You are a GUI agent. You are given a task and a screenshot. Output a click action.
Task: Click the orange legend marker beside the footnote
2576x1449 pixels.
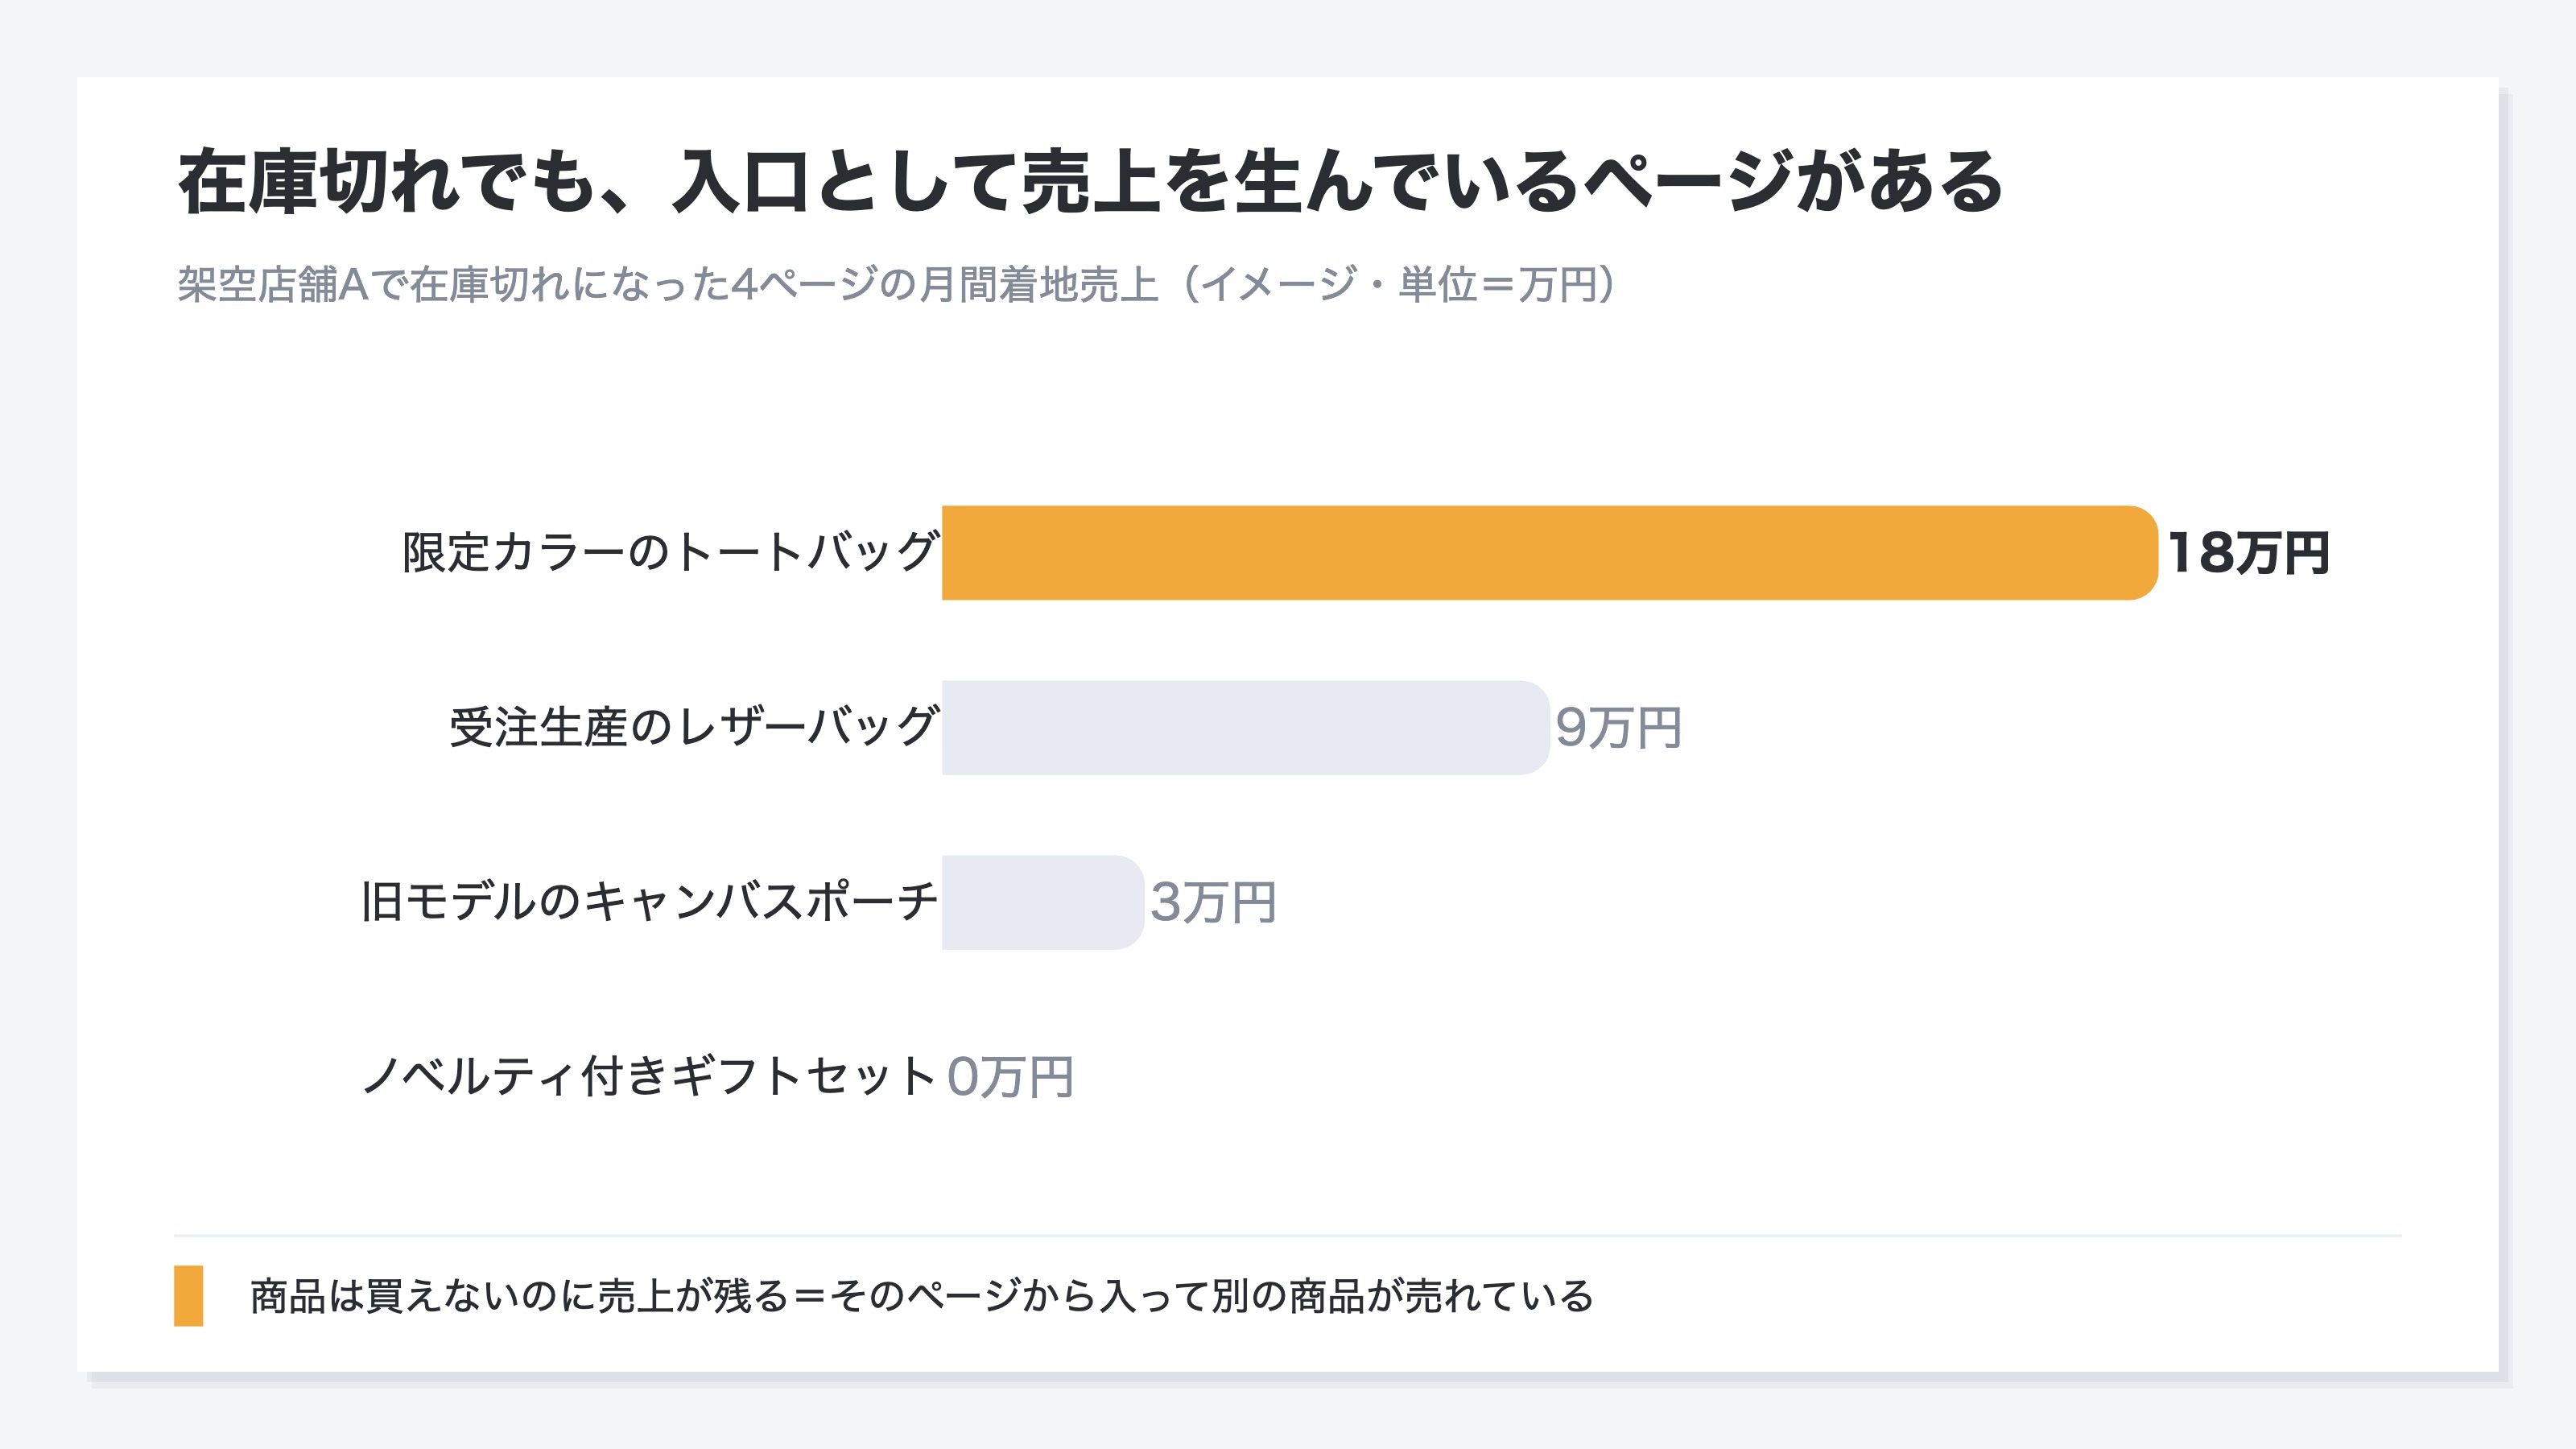tap(188, 1295)
